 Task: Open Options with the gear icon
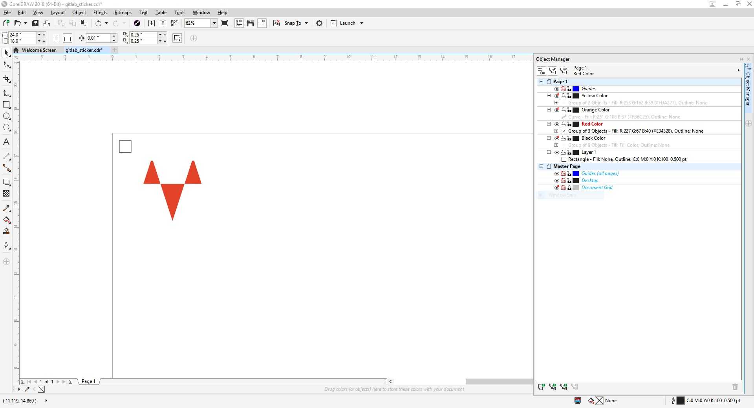319,23
